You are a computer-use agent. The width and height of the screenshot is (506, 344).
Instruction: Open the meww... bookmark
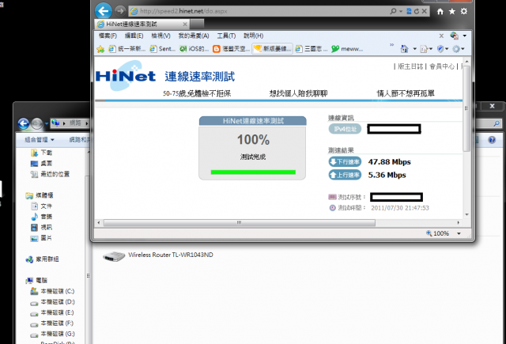[x=347, y=49]
